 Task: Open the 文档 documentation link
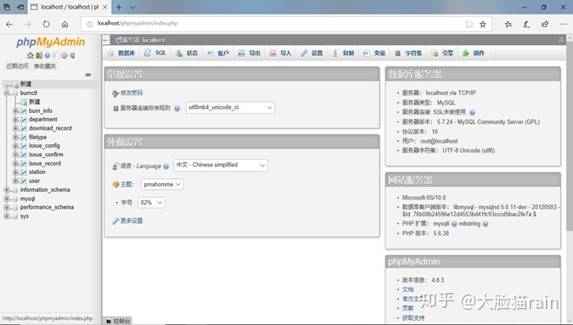[407, 289]
